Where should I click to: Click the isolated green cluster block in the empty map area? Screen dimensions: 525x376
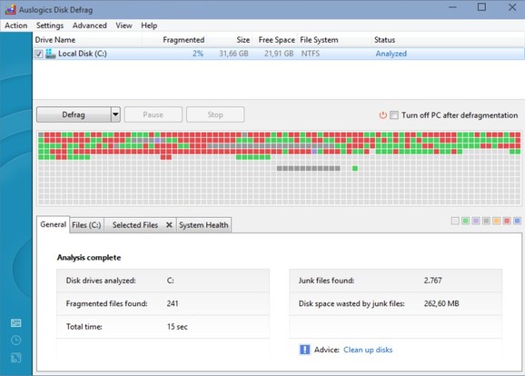point(355,168)
